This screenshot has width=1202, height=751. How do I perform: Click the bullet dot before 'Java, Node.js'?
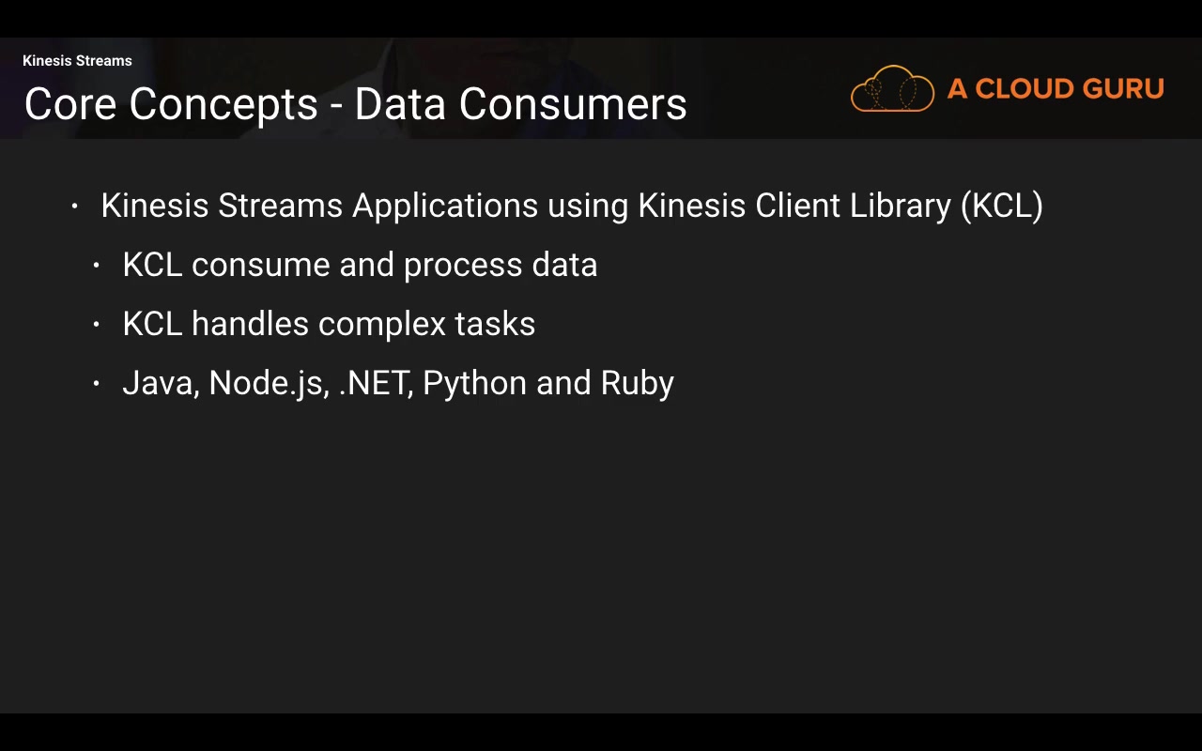click(97, 384)
